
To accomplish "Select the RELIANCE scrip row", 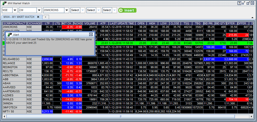I will click(x=14, y=63).
